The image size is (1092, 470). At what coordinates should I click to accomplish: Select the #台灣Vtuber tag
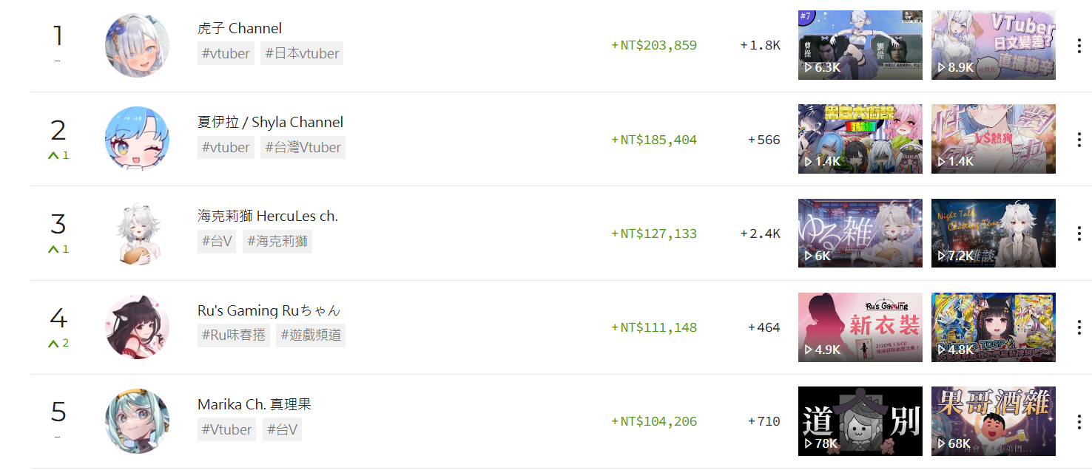(x=303, y=147)
